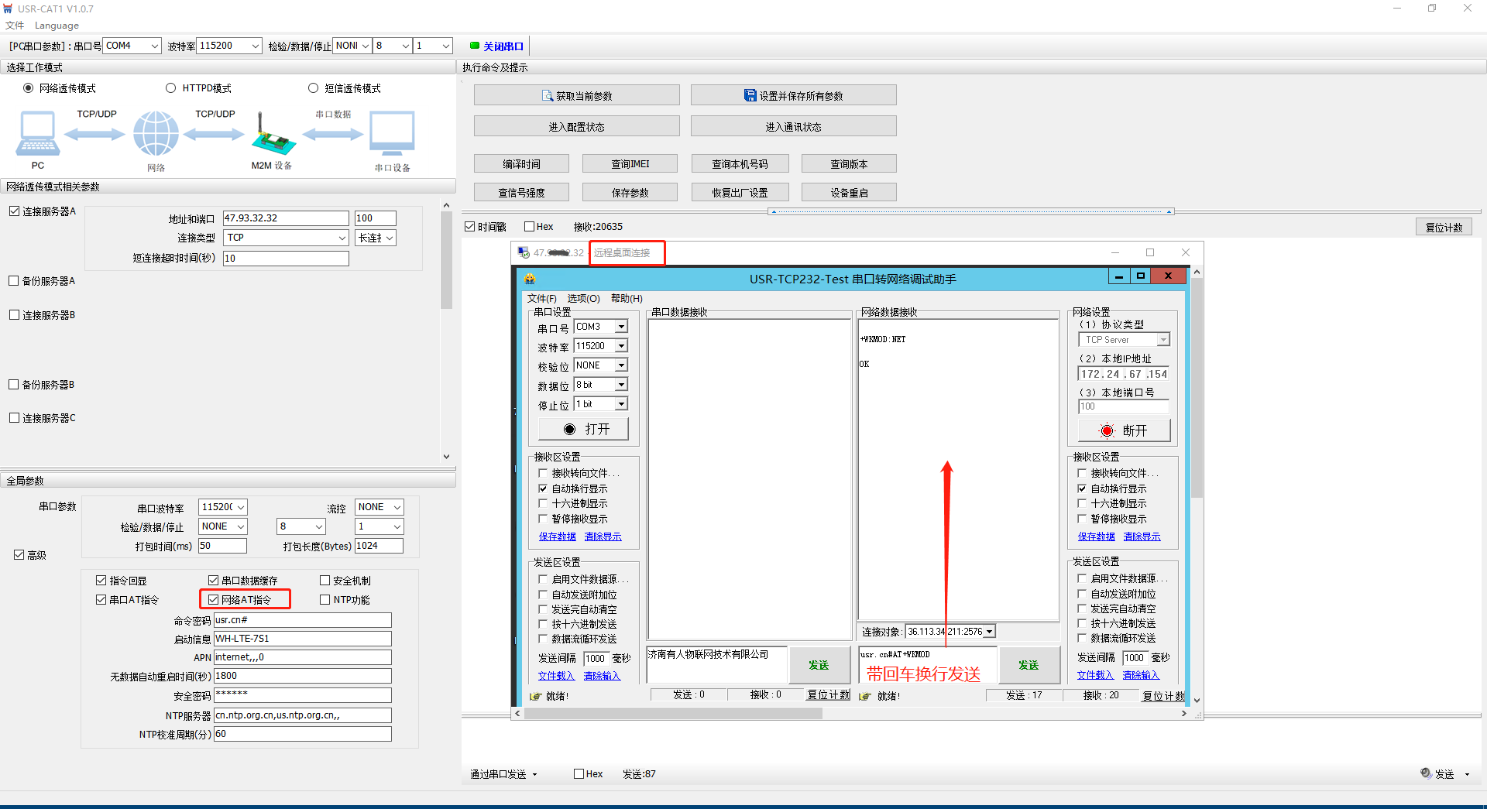Click network 发送 button beside usr.cn#AT+WKMOD

[x=1029, y=665]
